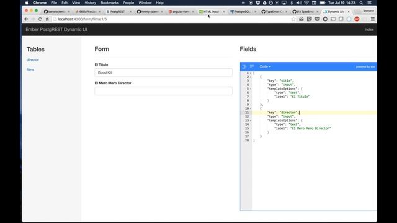Click the battery icon in menu bar
The image size is (397, 223).
click(323, 2)
